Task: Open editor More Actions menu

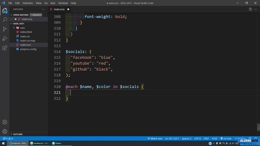Action: coord(256,9)
